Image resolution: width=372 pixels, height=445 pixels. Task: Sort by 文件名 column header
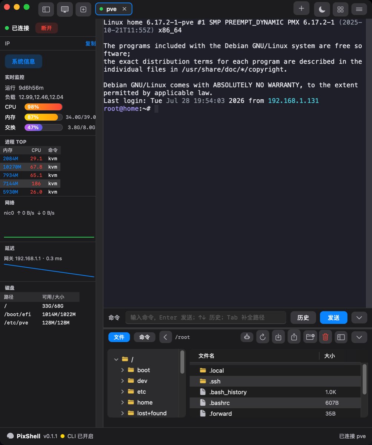(206, 356)
